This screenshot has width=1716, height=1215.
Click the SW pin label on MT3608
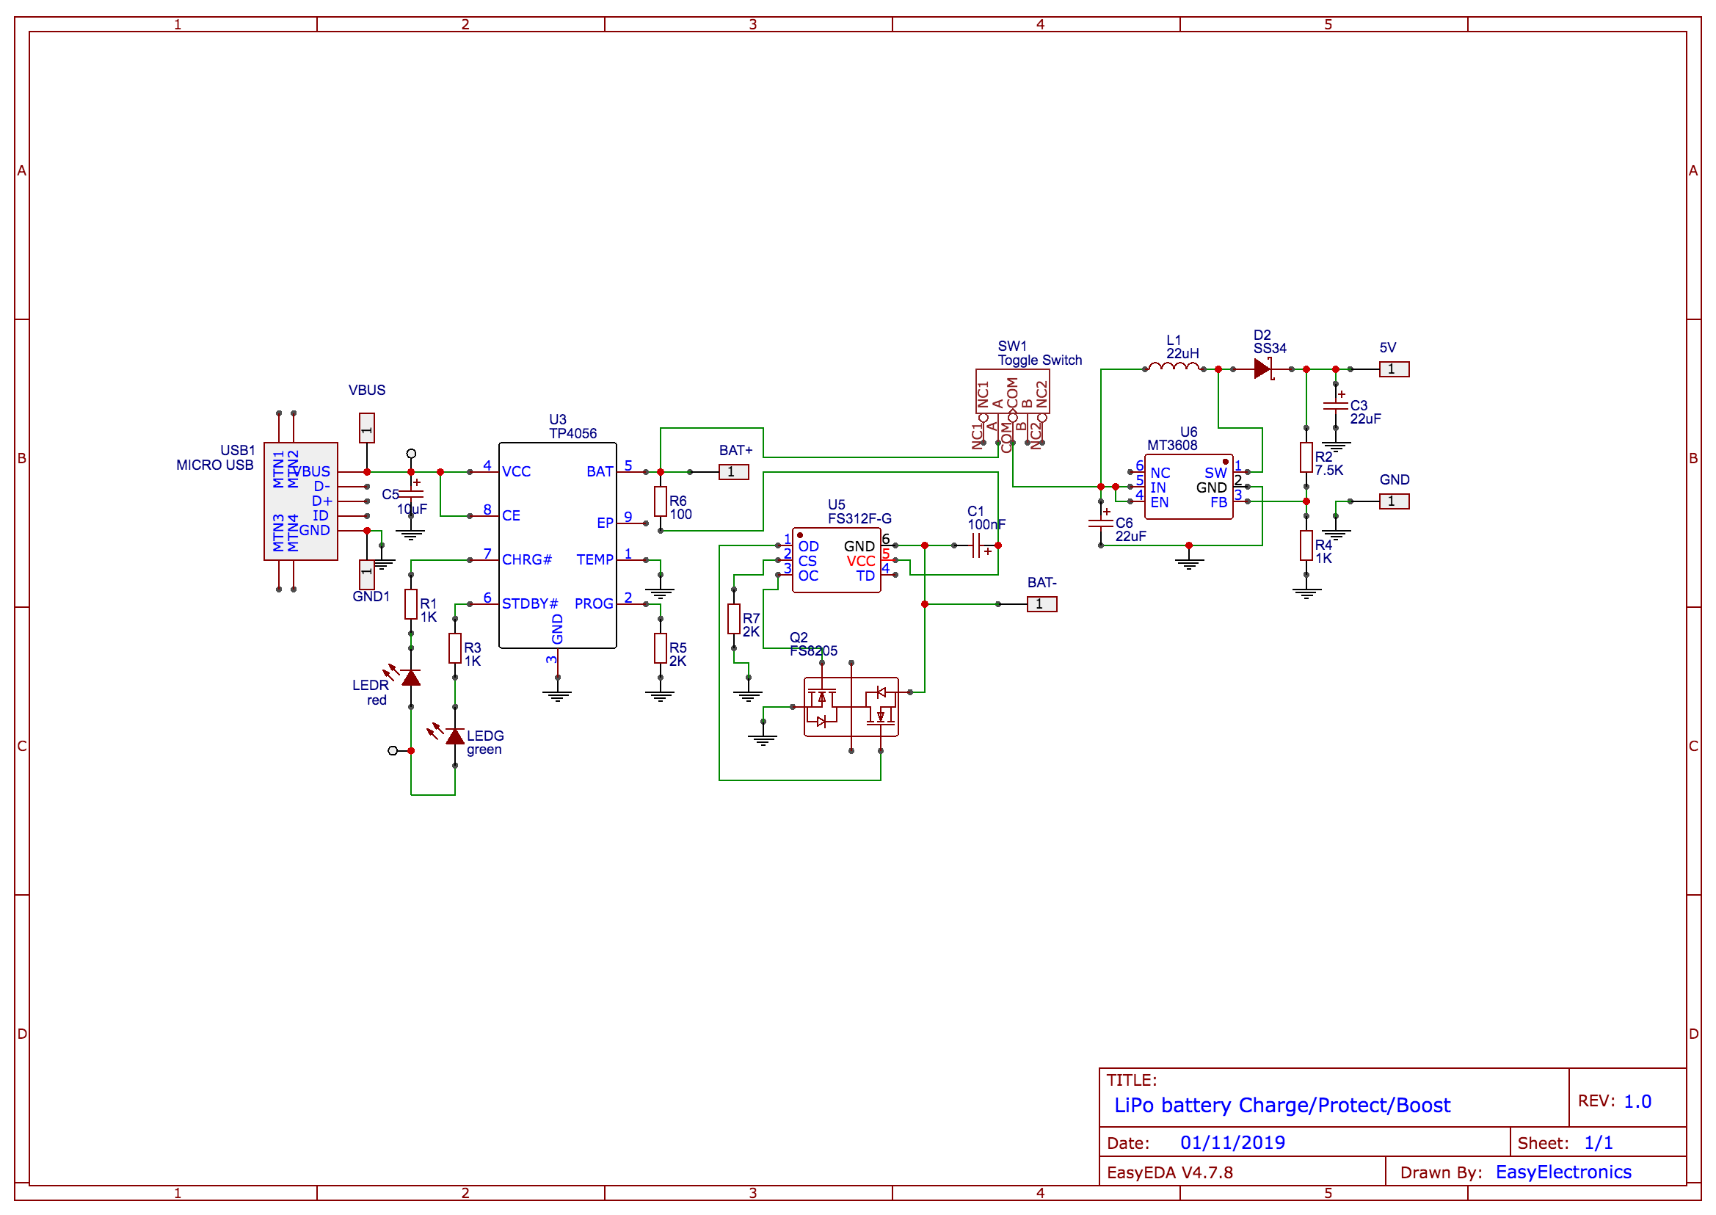click(x=1215, y=473)
